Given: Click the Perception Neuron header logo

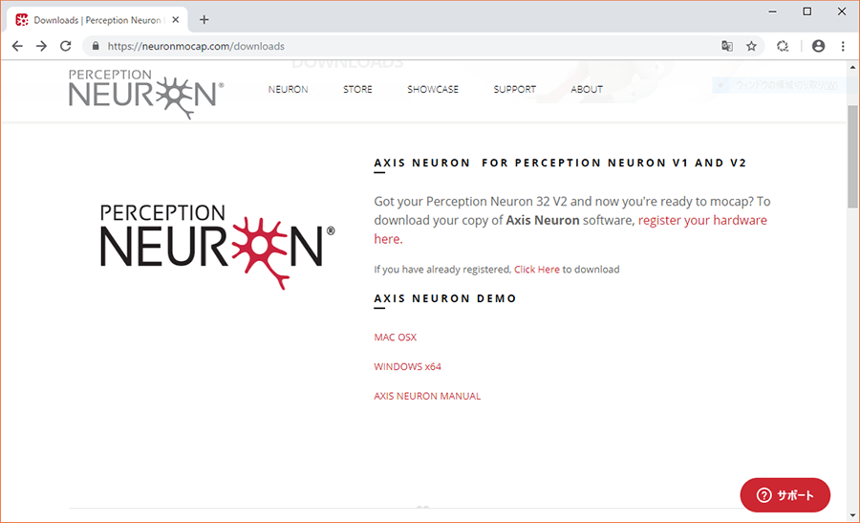Looking at the screenshot, I should click(x=146, y=94).
